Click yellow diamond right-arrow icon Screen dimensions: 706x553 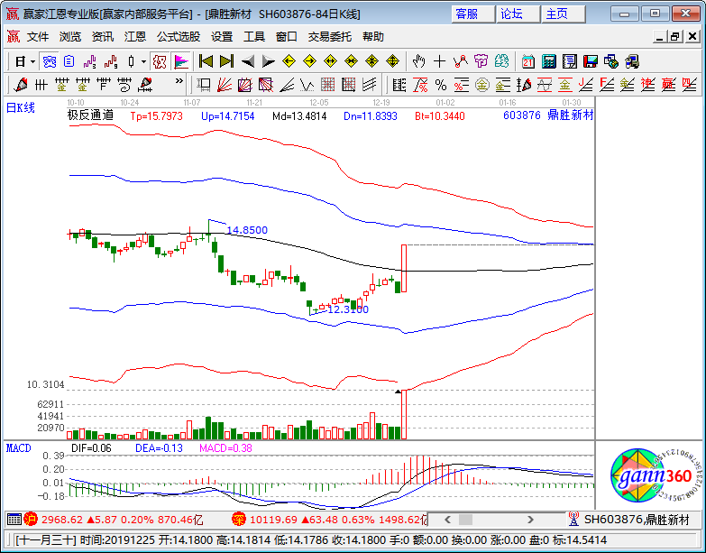pyautogui.click(x=310, y=61)
